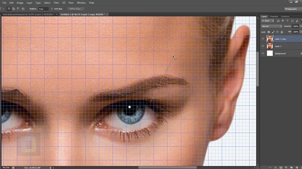Open Help menu
This screenshot has height=169, width=302.
92,3
